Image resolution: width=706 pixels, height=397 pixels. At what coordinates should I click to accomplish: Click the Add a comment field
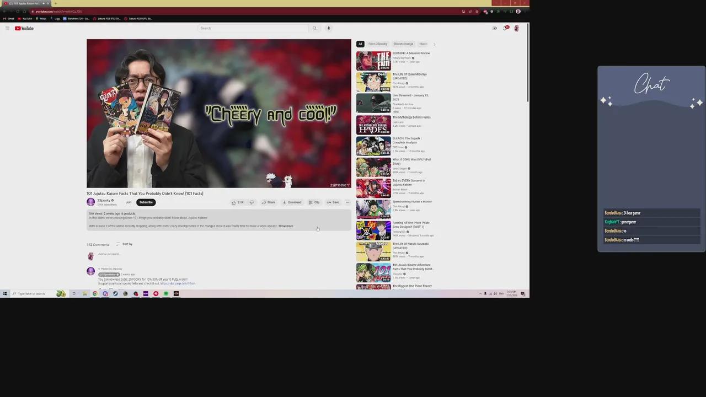[223, 255]
